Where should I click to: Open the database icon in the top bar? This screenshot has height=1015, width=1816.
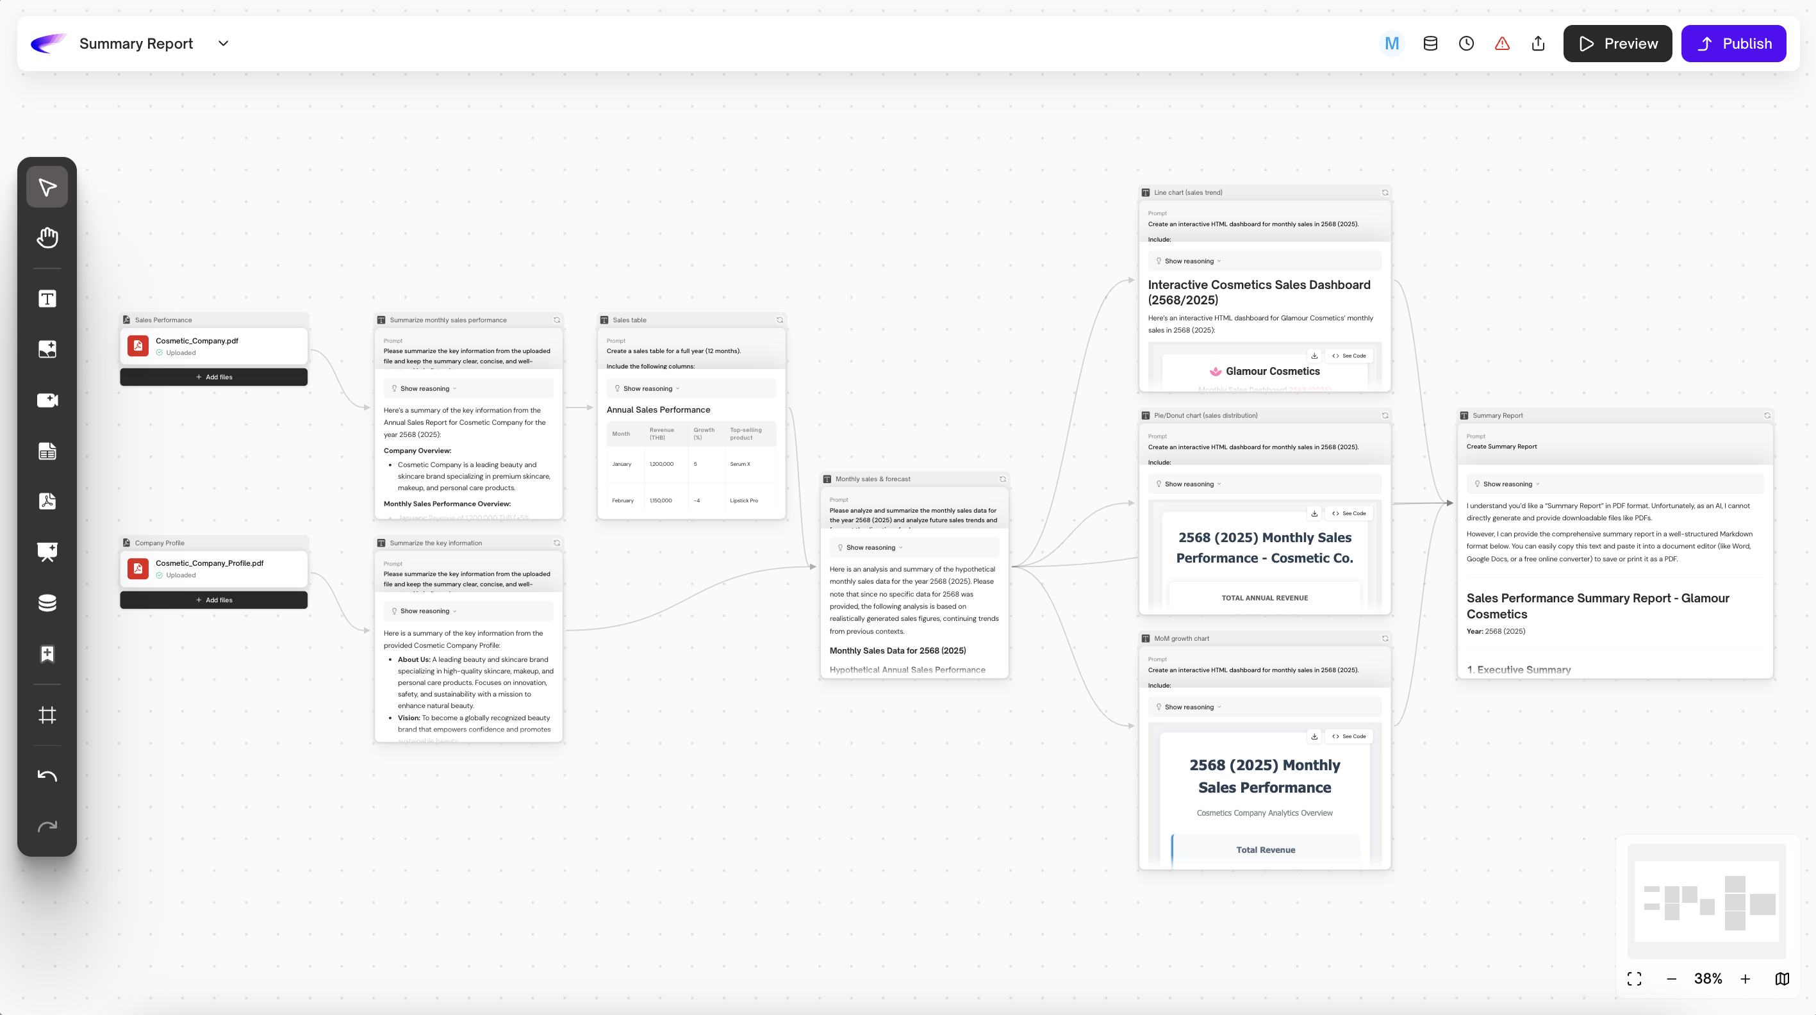tap(1430, 44)
